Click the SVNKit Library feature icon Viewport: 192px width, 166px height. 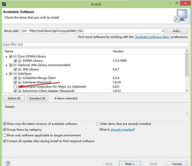[20, 61]
